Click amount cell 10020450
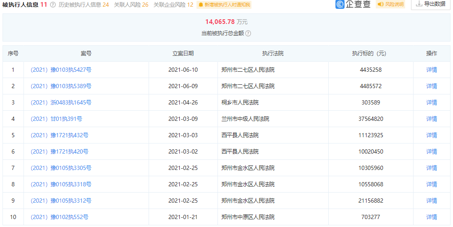The width and height of the screenshot is (453, 227). click(x=371, y=151)
